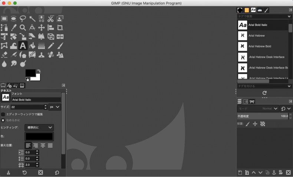This screenshot has width=293, height=177.
Task: Activate the Text tool
Action: click(23, 46)
